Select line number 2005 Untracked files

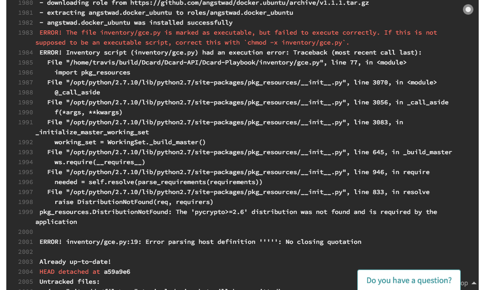25,282
